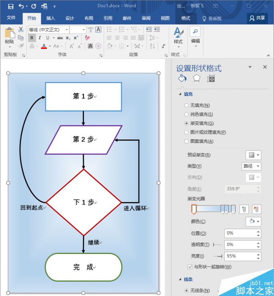This screenshot has height=296, width=274.
Task: Click the red font color A icon
Action: pyautogui.click(x=44, y=46)
